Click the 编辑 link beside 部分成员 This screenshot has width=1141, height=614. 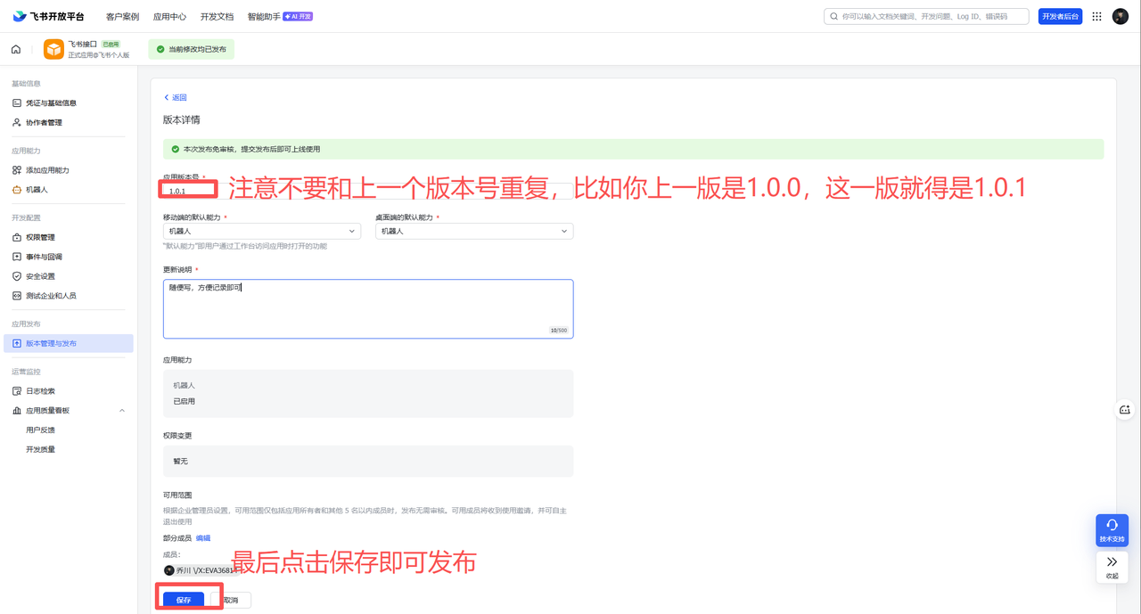[x=203, y=538]
